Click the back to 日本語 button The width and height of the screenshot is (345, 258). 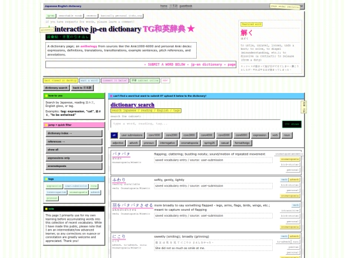pyautogui.click(x=82, y=88)
